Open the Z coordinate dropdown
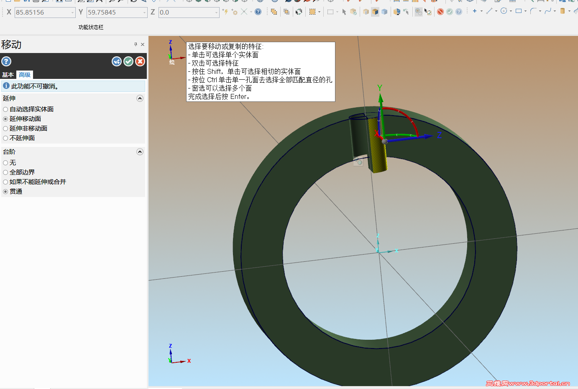 (216, 13)
